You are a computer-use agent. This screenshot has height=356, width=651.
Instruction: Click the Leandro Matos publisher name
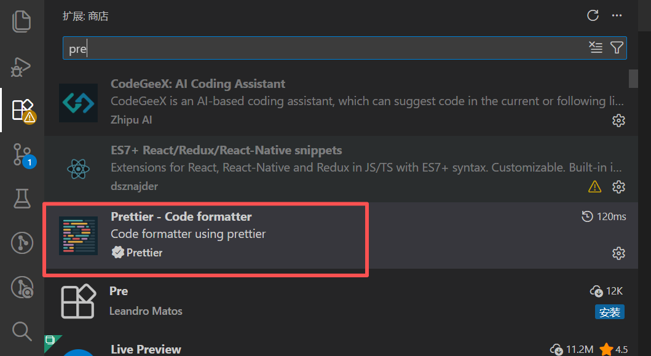tap(146, 311)
